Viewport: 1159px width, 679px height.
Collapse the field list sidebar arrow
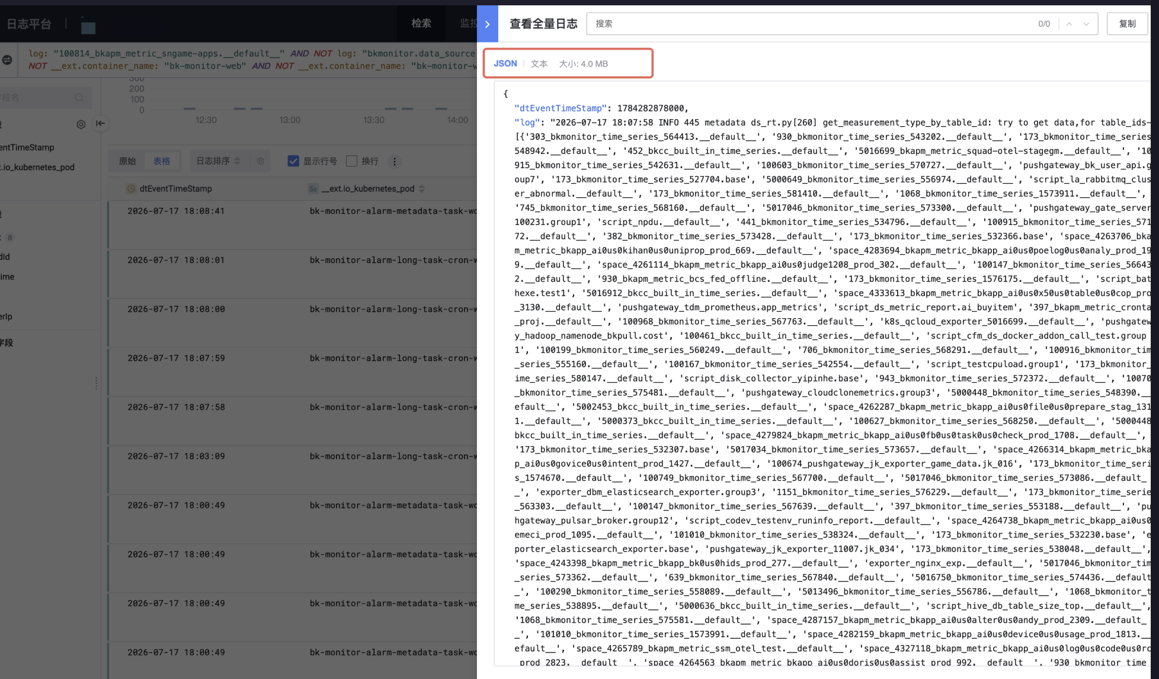click(x=101, y=123)
